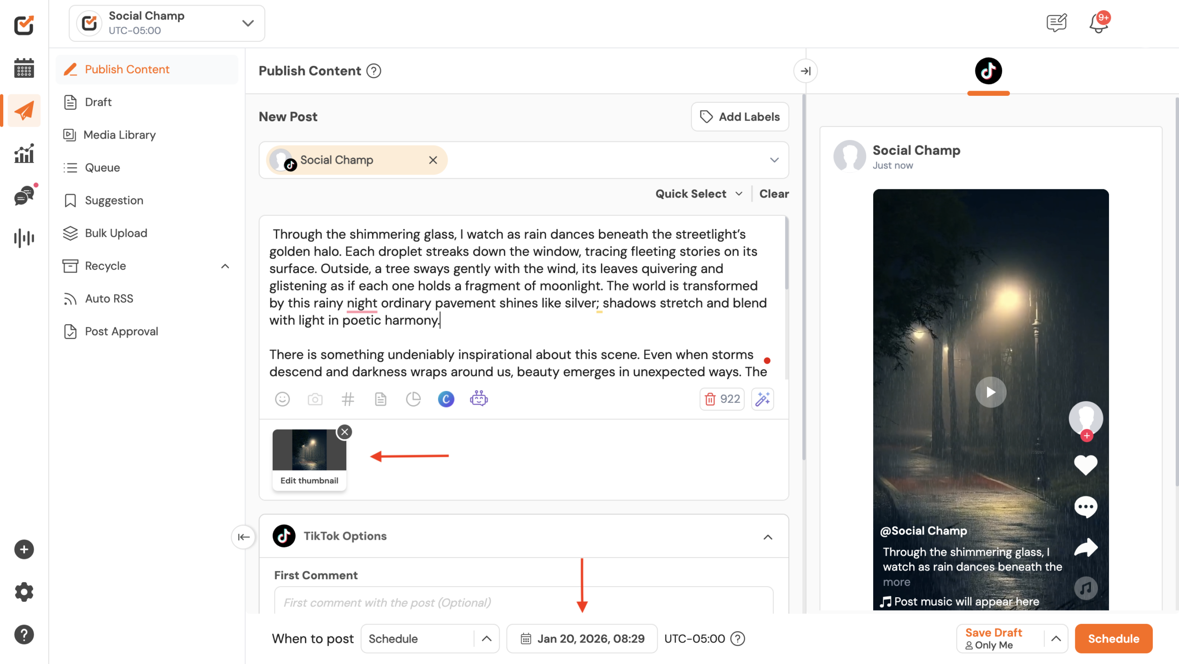This screenshot has height=664, width=1179.
Task: Collapse the TikTok Options section
Action: tap(768, 537)
